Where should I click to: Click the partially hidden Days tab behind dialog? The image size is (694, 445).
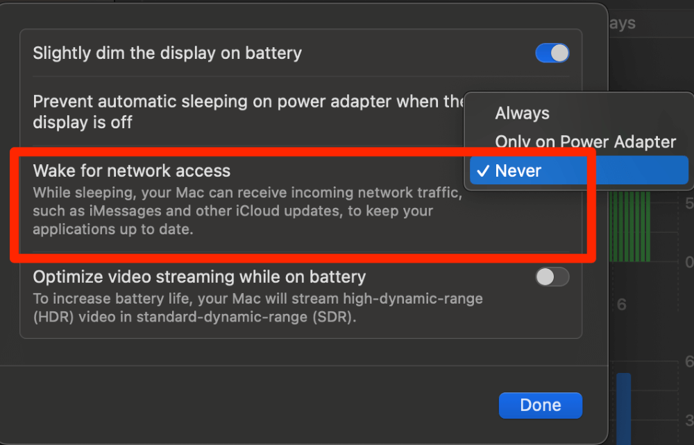(x=622, y=24)
